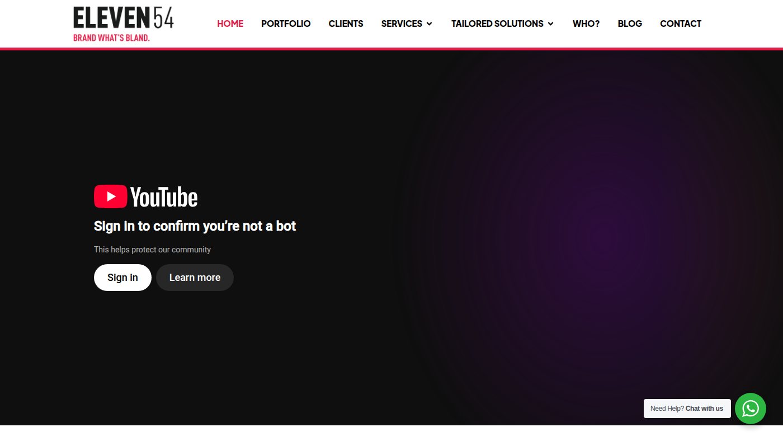Go to the Home menu item
Viewport: 783px width, 441px height.
[x=230, y=24]
